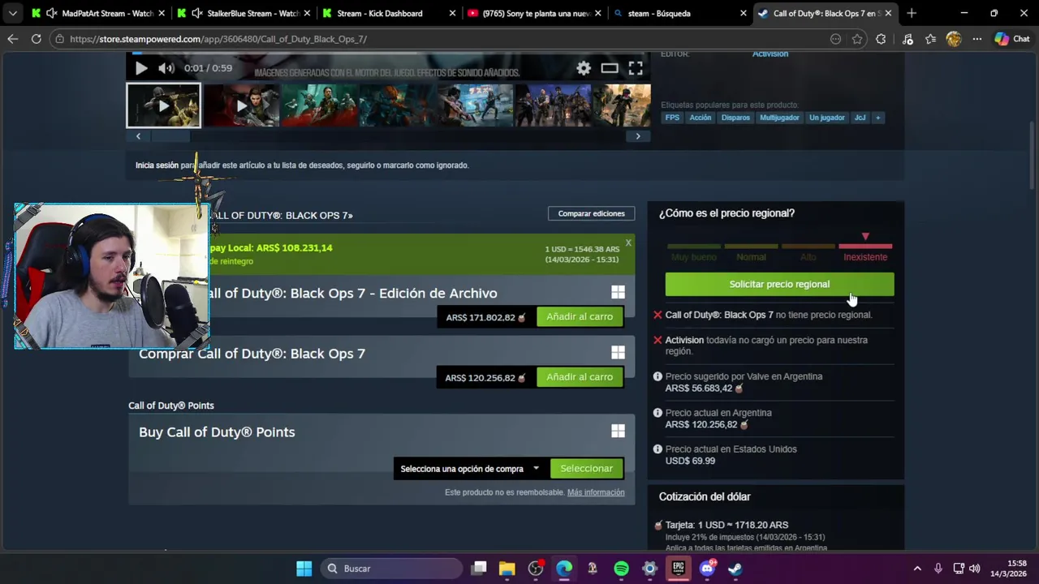This screenshot has height=584, width=1039.
Task: Reload the current page
Action: (36, 39)
